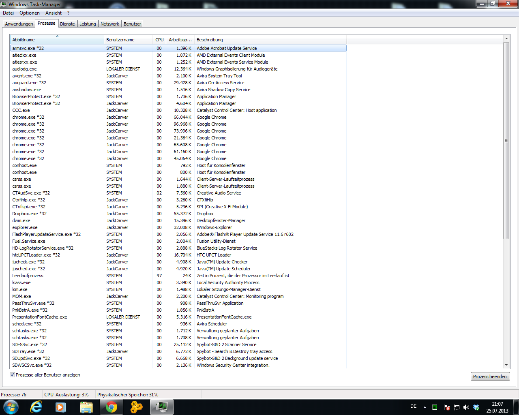The width and height of the screenshot is (519, 415).
Task: Open the Dropbox tray icon
Action: pos(476,407)
